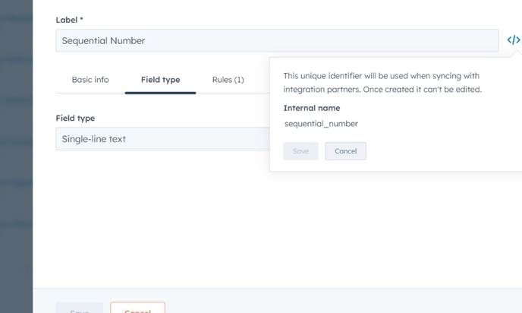Click the blank footer bar right of Cancel
Image resolution: width=522 pixels, height=313 pixels.
[x=341, y=302]
